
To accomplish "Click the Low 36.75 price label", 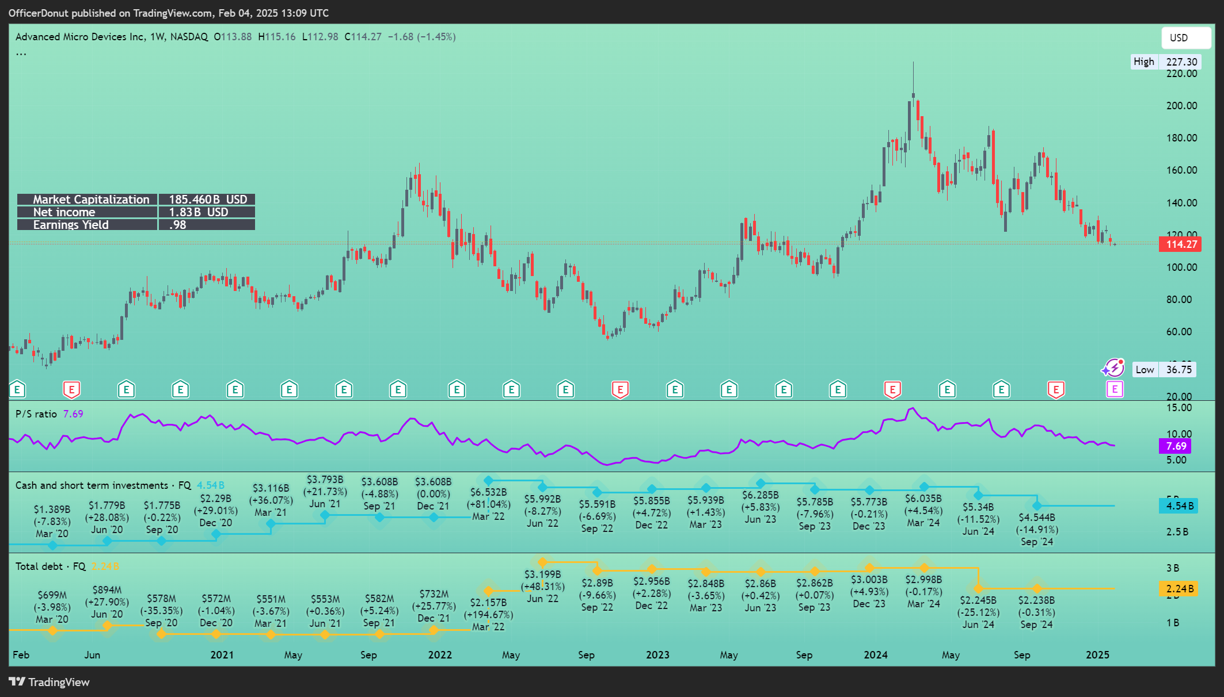I will pyautogui.click(x=1164, y=369).
